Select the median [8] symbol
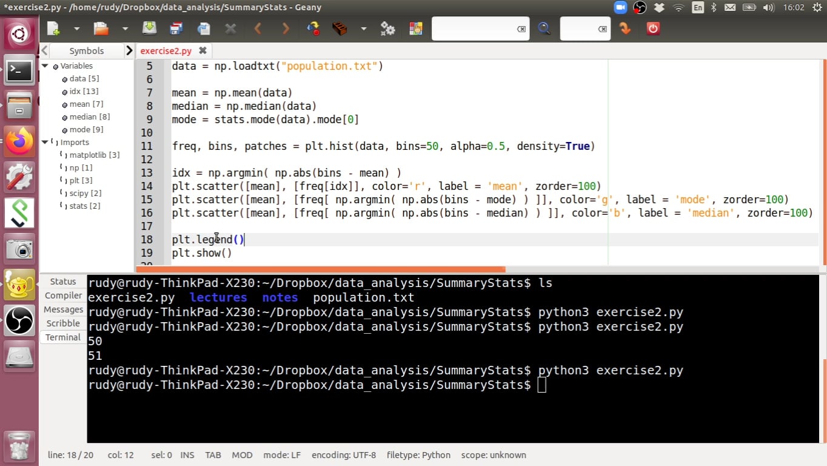This screenshot has height=466, width=827. tap(89, 116)
